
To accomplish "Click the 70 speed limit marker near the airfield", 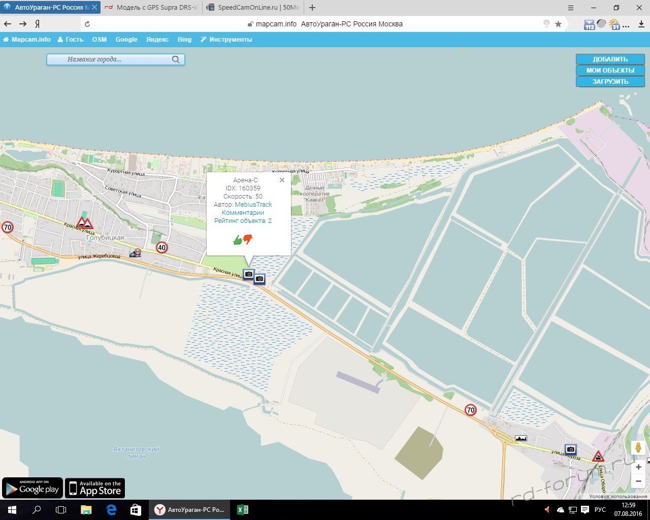I will point(471,410).
